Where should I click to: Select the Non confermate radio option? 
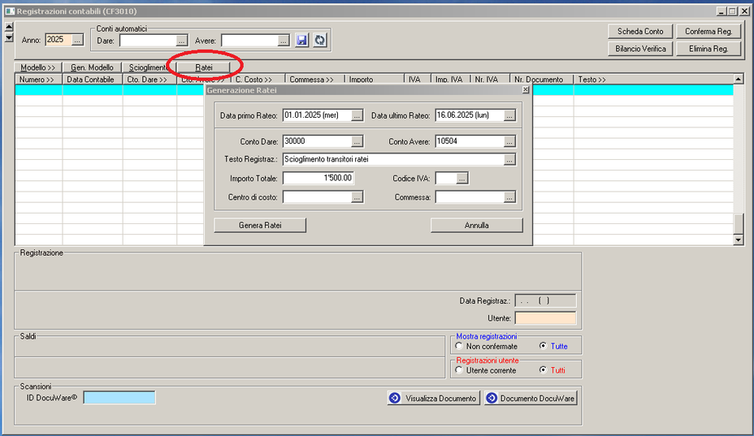point(459,346)
